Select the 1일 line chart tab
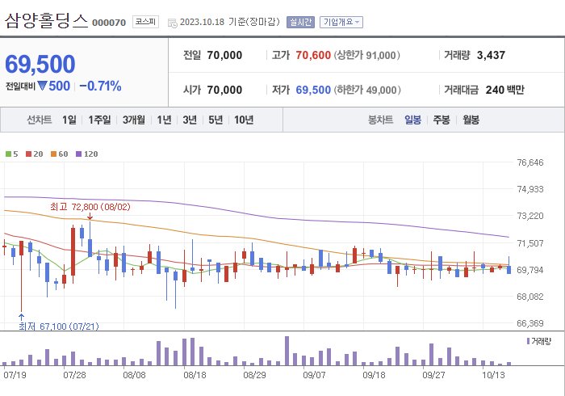 (x=69, y=120)
